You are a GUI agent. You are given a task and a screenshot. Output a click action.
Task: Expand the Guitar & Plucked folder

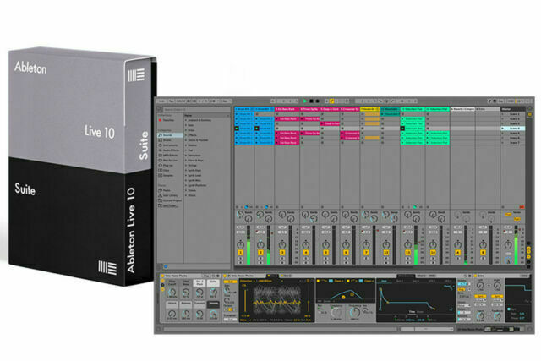pyautogui.click(x=186, y=140)
